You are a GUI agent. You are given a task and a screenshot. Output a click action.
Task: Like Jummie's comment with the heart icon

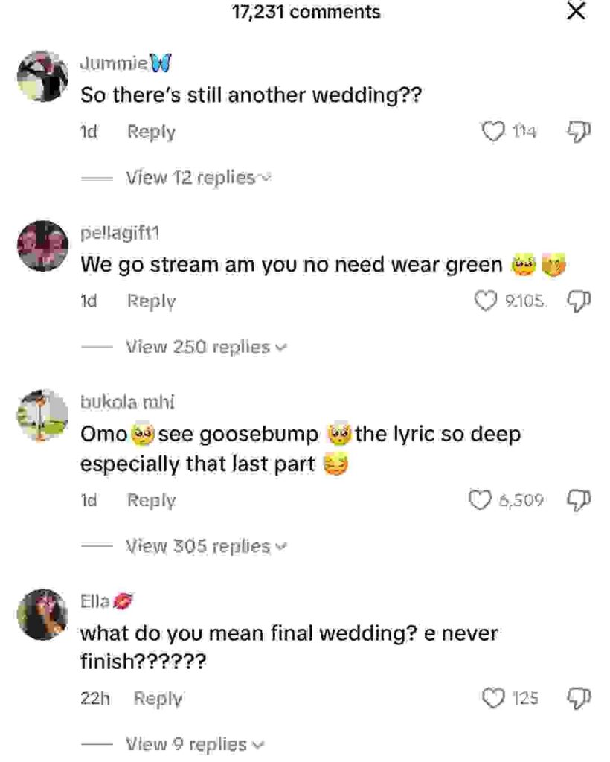pos(493,132)
